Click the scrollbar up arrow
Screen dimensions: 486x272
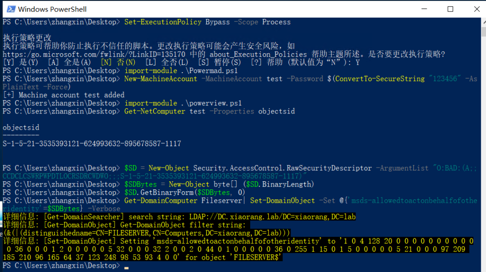(x=484, y=22)
